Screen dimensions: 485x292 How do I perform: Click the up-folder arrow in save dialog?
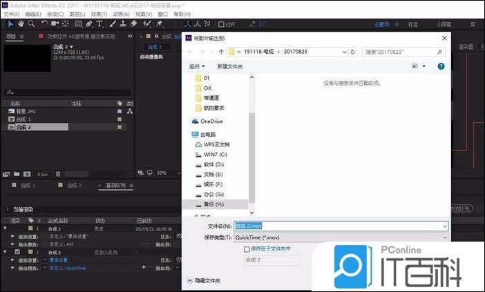[x=221, y=51]
